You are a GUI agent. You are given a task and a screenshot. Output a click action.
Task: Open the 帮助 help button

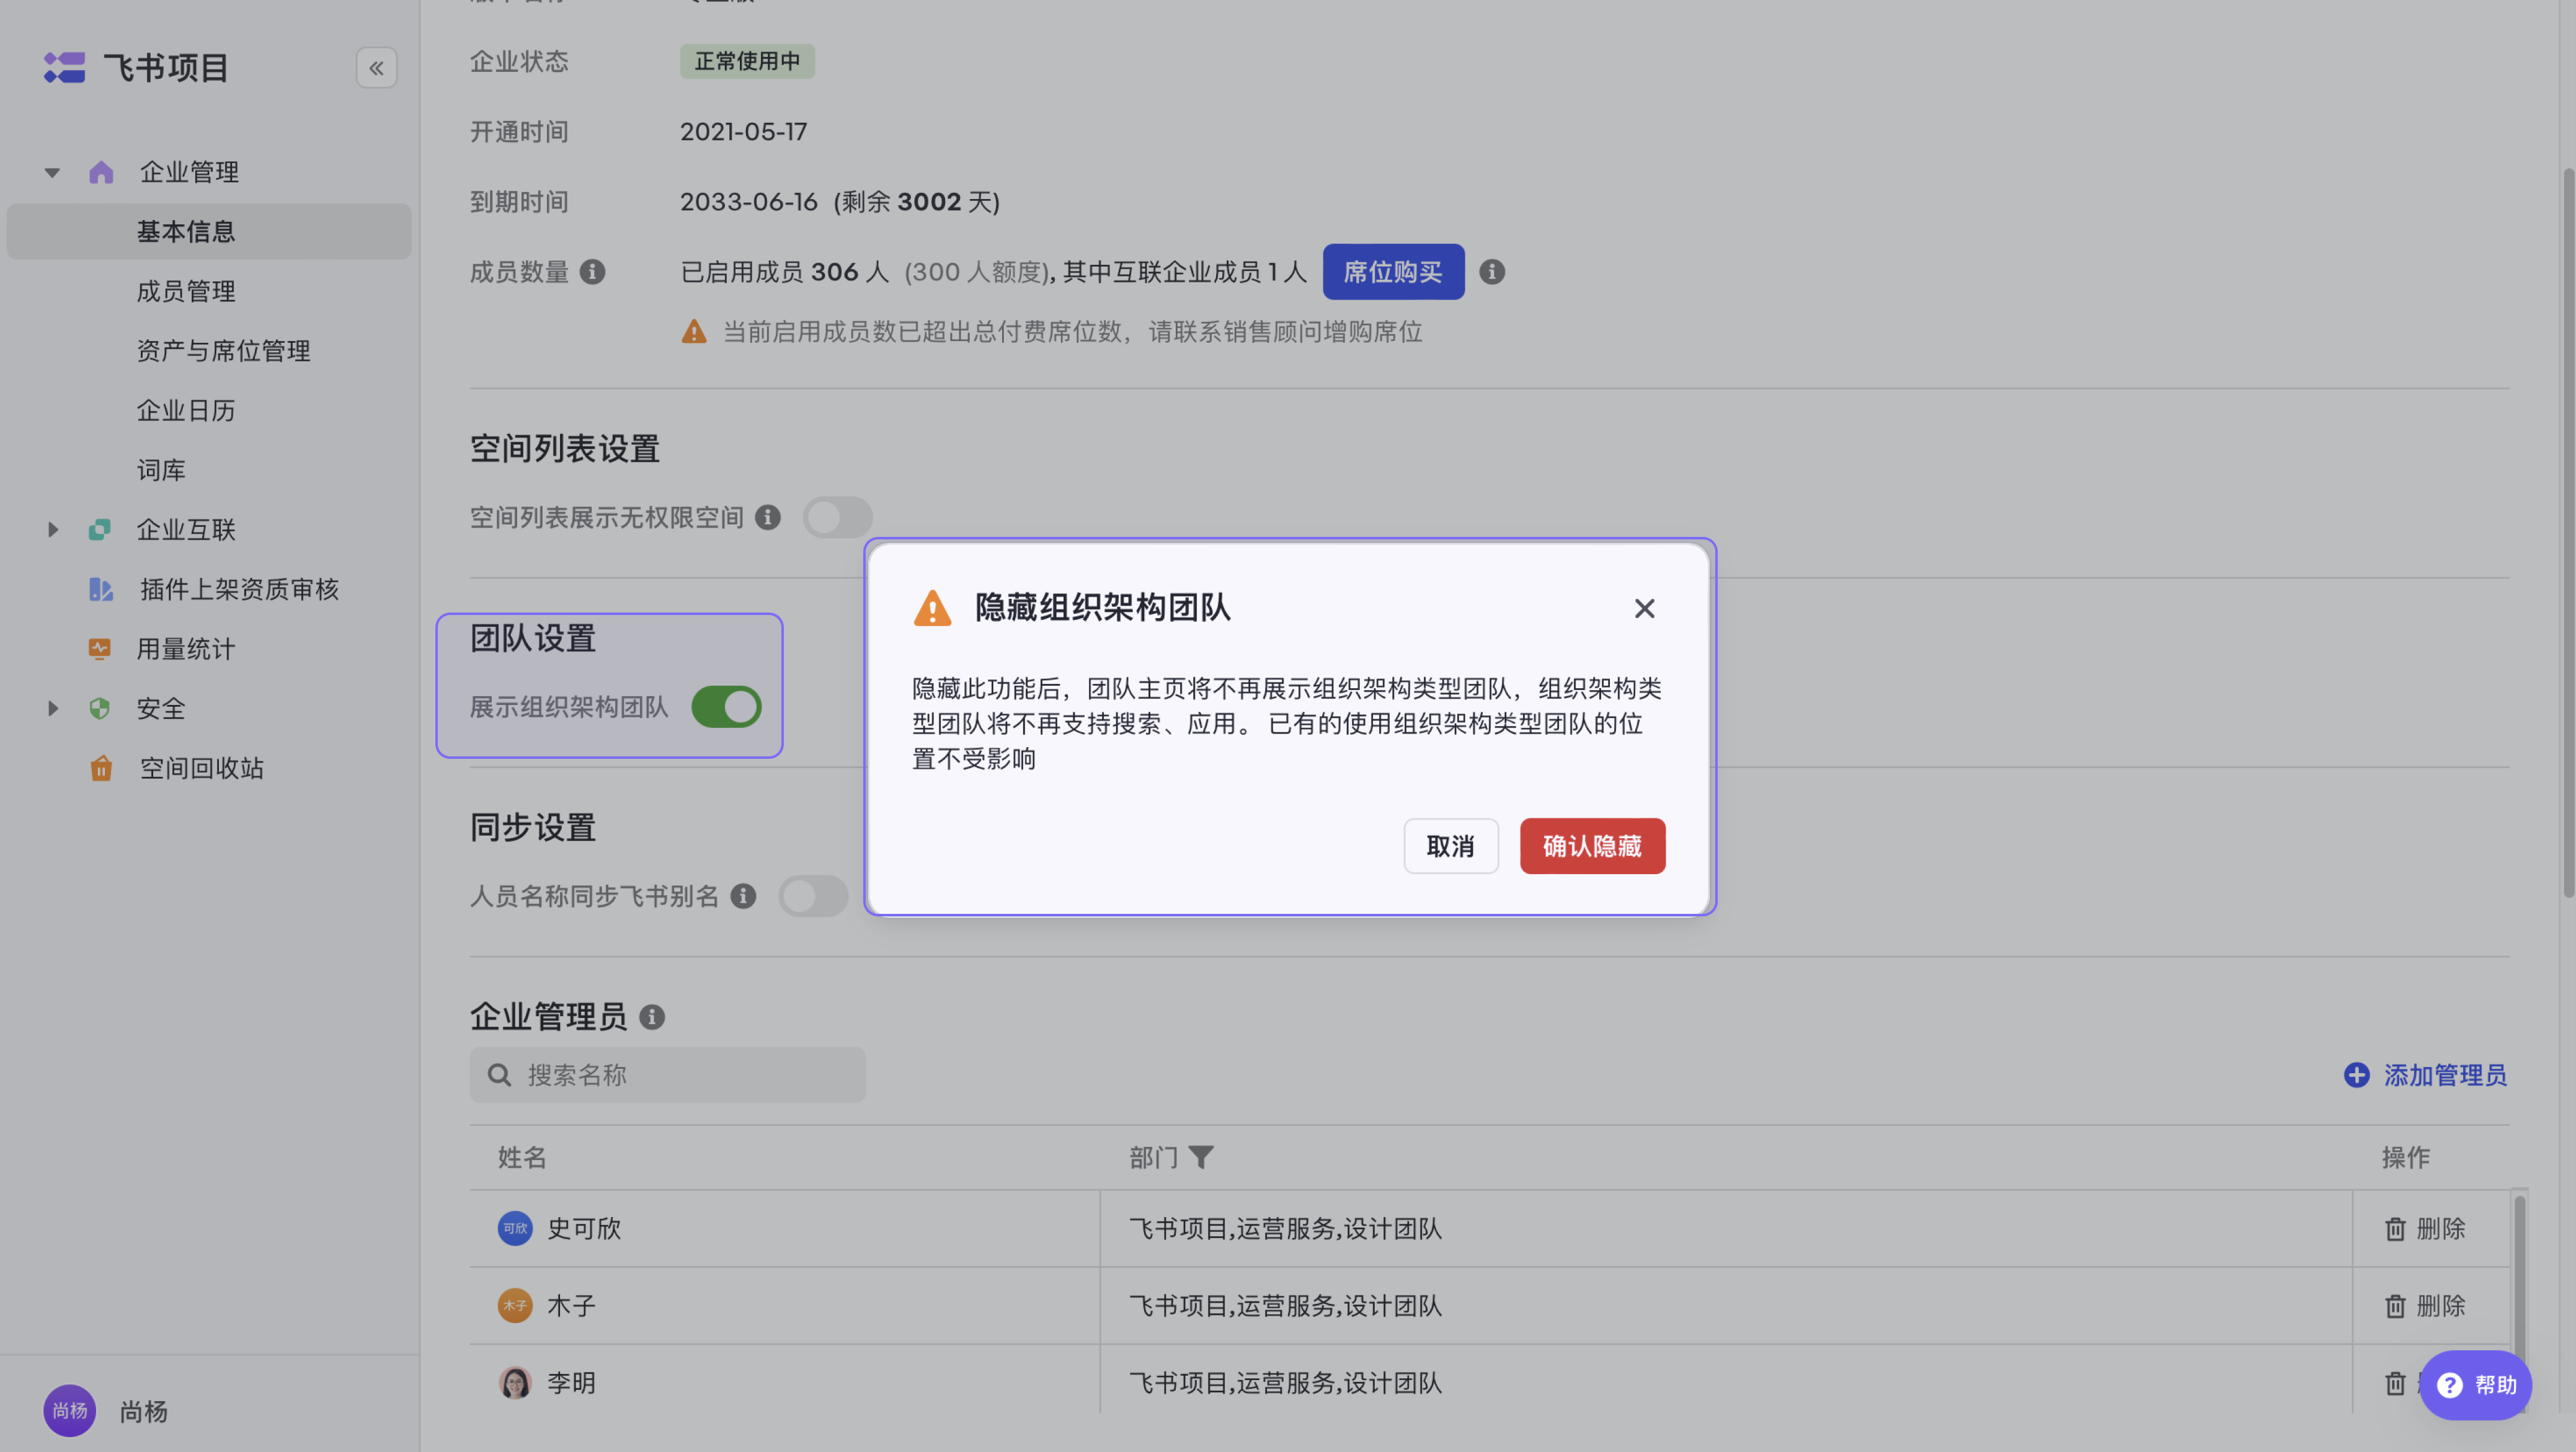click(x=2476, y=1385)
